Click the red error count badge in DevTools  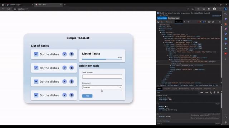click(x=200, y=22)
